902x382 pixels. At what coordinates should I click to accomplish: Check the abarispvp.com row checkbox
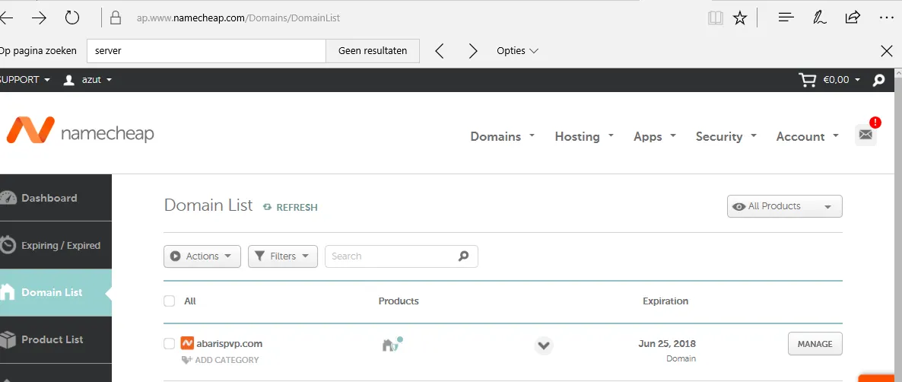point(169,343)
